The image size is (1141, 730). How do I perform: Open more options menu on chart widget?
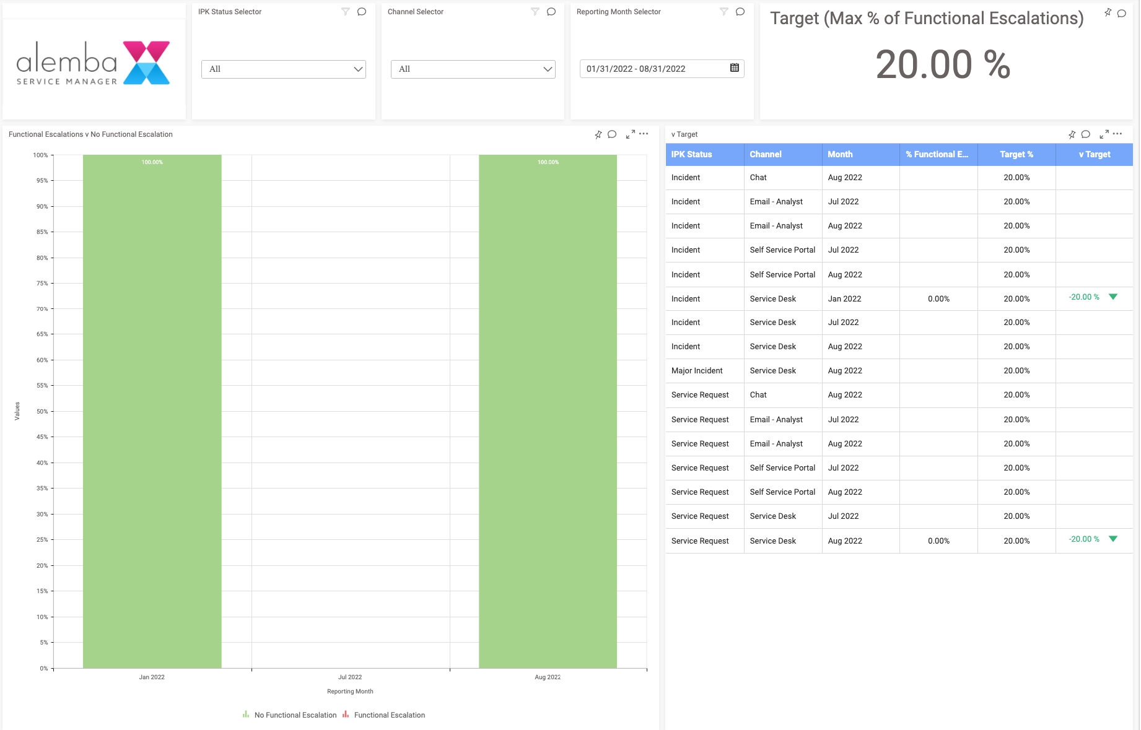click(x=644, y=134)
